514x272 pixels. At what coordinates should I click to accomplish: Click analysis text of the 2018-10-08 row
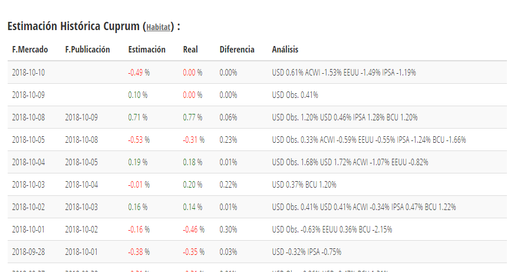pos(345,117)
